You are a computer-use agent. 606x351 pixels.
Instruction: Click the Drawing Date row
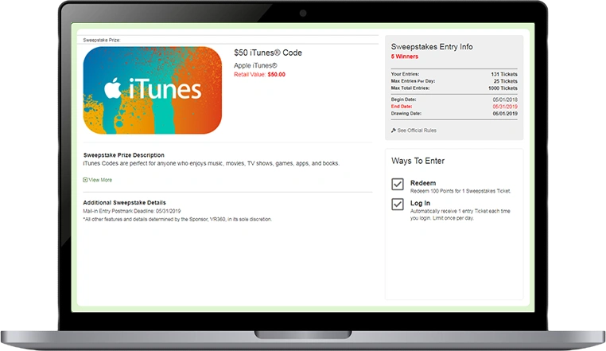tap(454, 113)
